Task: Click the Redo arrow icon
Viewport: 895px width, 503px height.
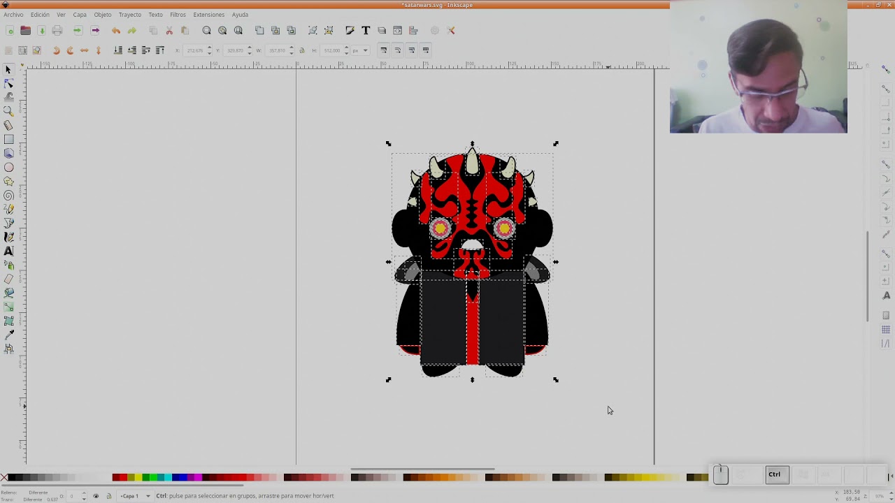Action: pos(131,31)
